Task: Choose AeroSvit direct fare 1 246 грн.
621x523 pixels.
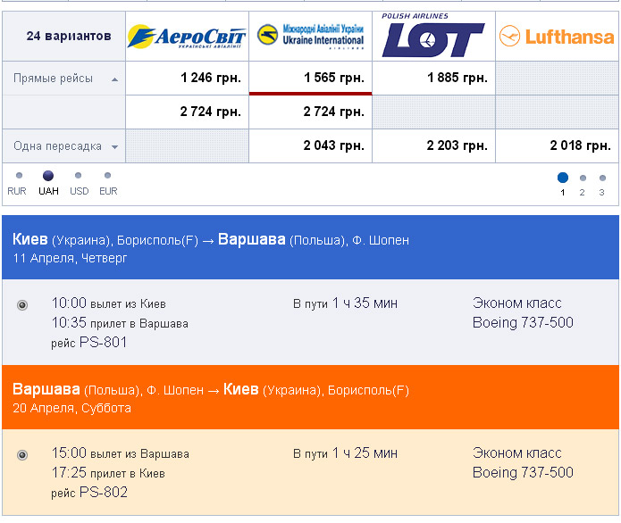Action: (210, 79)
